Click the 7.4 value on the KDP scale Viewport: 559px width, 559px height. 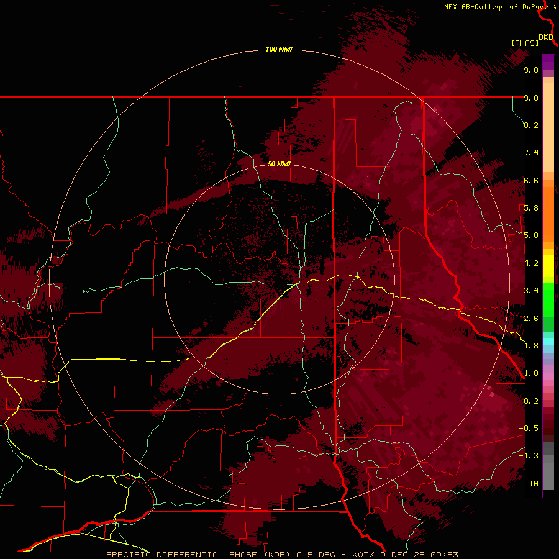(x=531, y=153)
